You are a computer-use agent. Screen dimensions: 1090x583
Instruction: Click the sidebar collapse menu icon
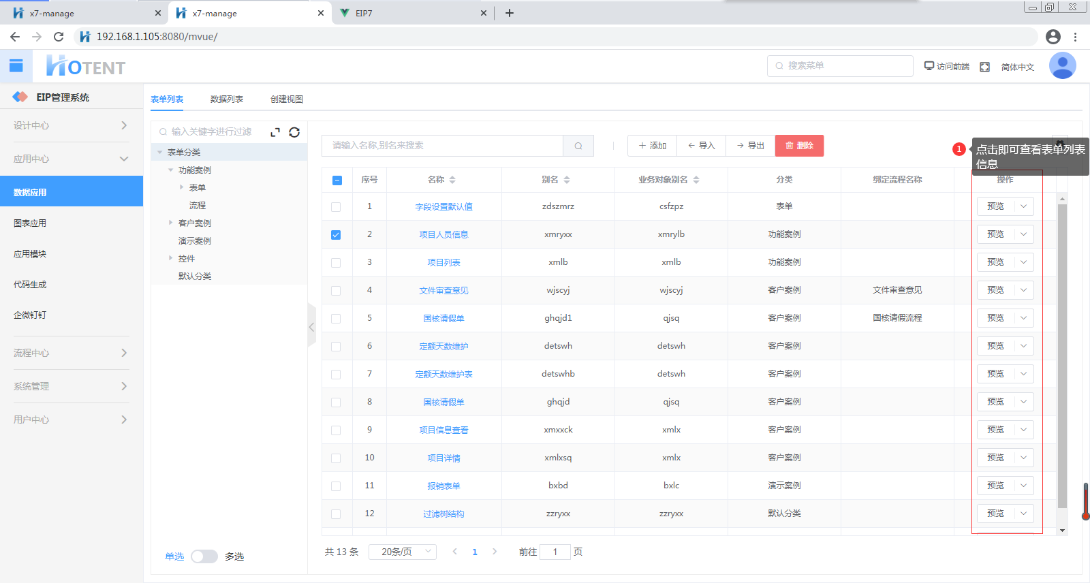point(16,66)
